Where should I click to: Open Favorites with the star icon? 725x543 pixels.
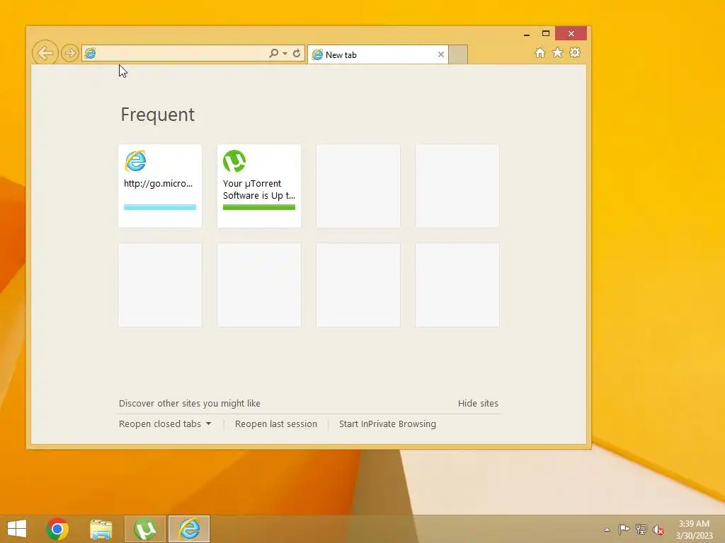557,52
